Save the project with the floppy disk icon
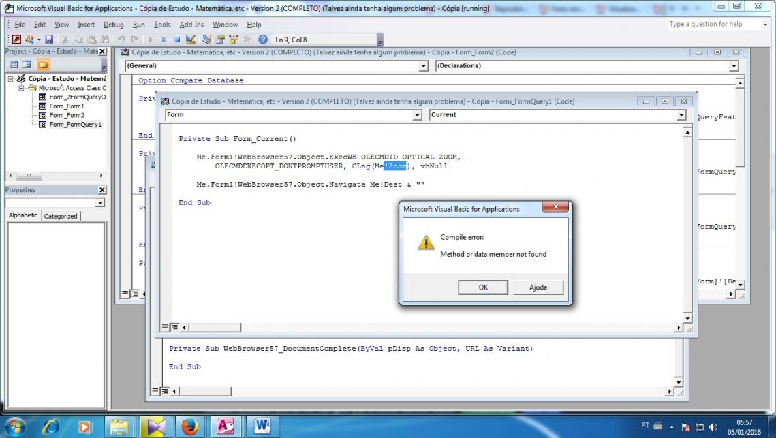776x438 pixels. coord(49,39)
